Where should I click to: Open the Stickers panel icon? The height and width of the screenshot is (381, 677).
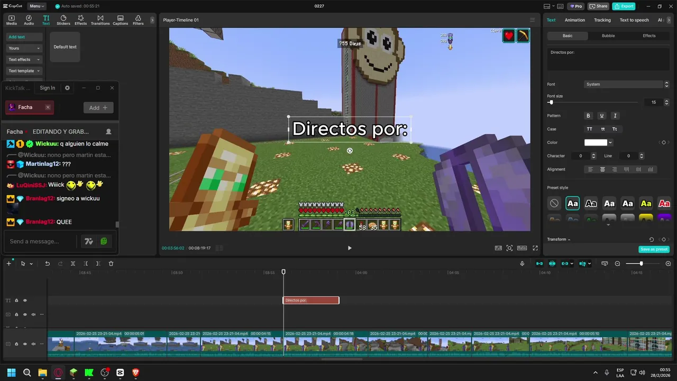pyautogui.click(x=63, y=20)
